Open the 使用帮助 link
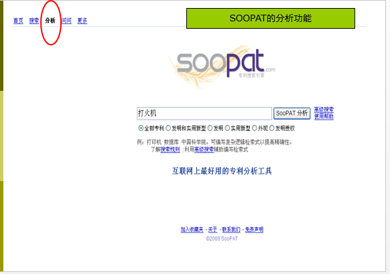The image size is (390, 274). pyautogui.click(x=324, y=116)
